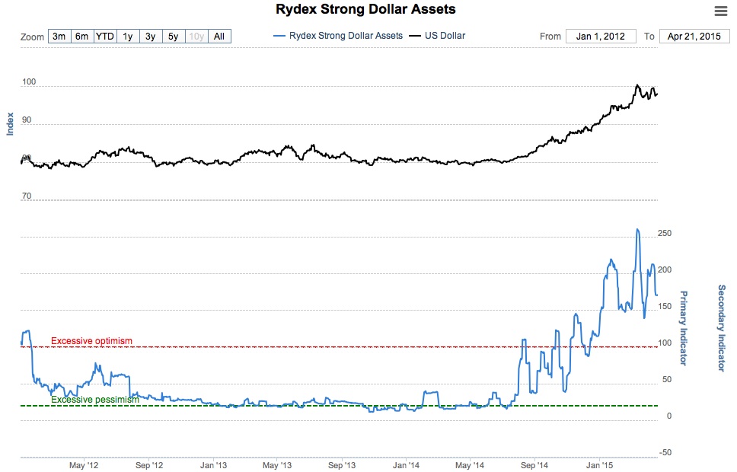Switch zoom to 3y
Screen dimensions: 737x472
(151, 36)
